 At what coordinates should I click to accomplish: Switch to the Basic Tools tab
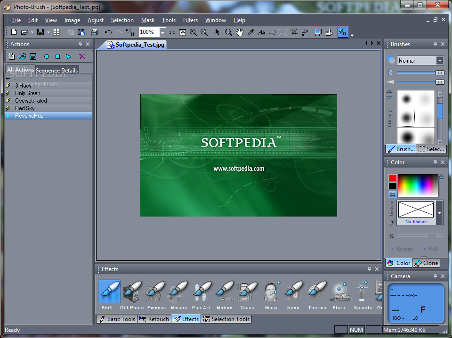(x=117, y=319)
